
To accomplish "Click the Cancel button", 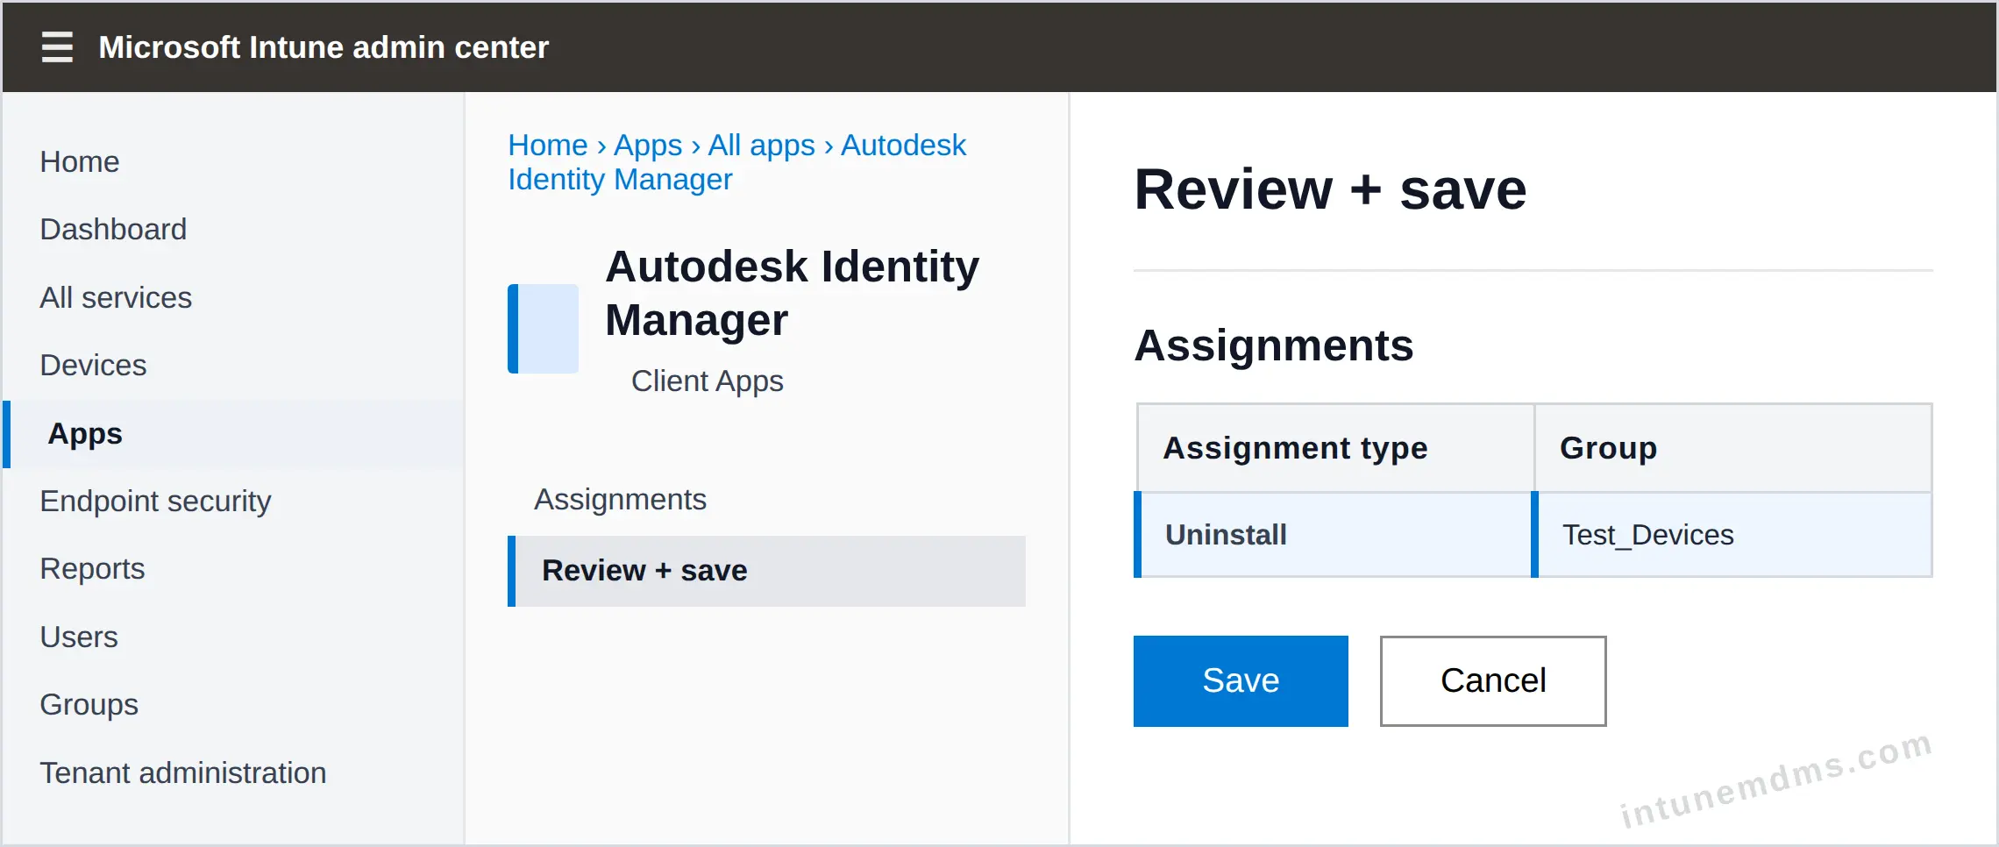I will (1493, 681).
